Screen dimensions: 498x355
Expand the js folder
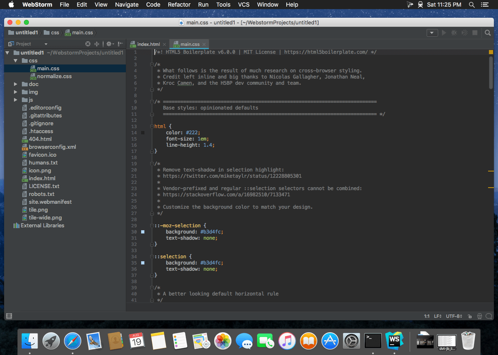coord(15,100)
